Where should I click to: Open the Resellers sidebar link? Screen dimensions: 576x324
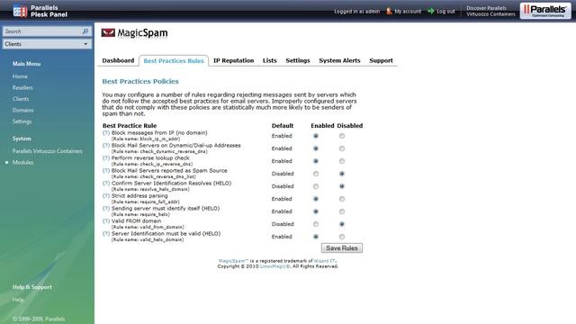click(22, 88)
